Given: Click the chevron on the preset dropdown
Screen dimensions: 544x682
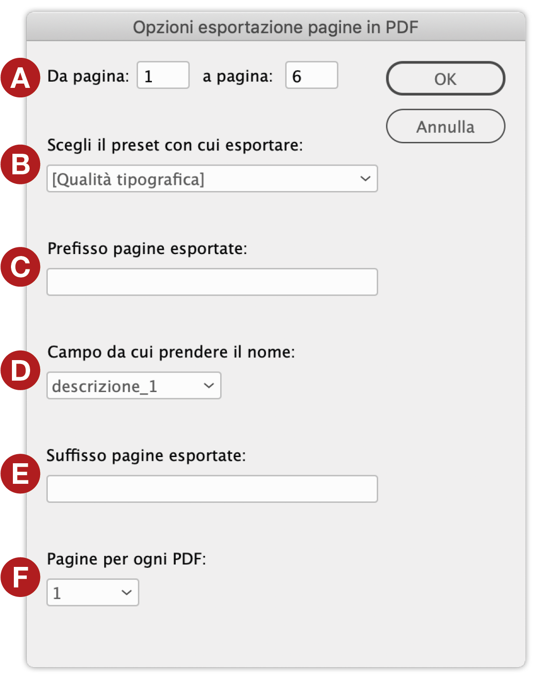Looking at the screenshot, I should coord(365,178).
